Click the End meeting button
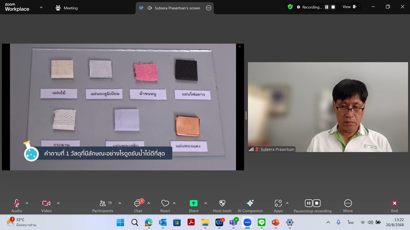 (394, 205)
